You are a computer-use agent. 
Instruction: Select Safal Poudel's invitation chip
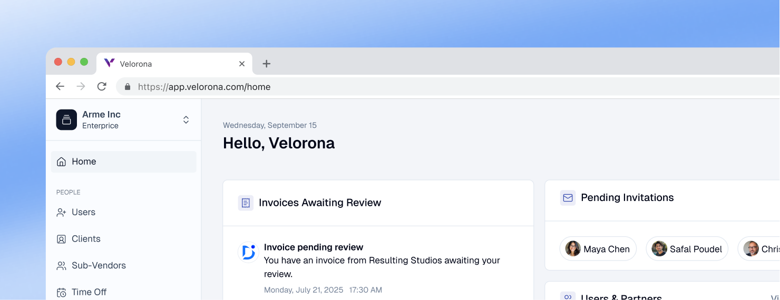point(687,249)
